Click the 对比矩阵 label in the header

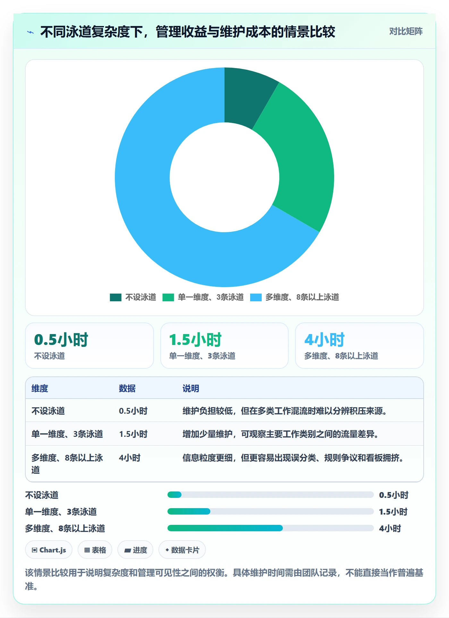[406, 31]
